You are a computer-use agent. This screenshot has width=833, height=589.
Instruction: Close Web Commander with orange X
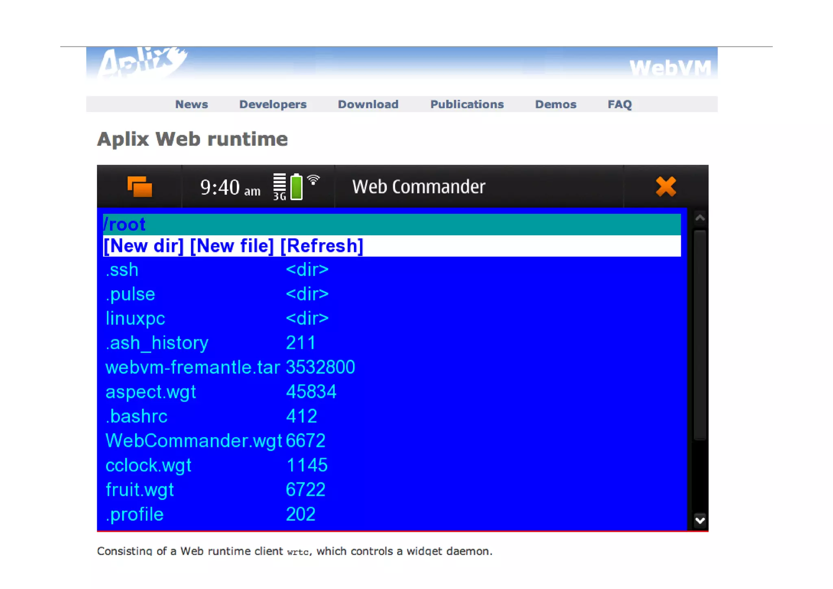coord(665,187)
